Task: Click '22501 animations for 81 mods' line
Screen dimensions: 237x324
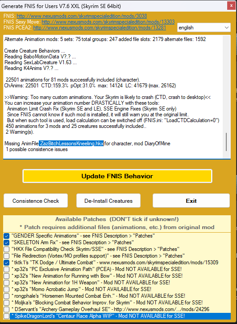Action: tap(73, 80)
